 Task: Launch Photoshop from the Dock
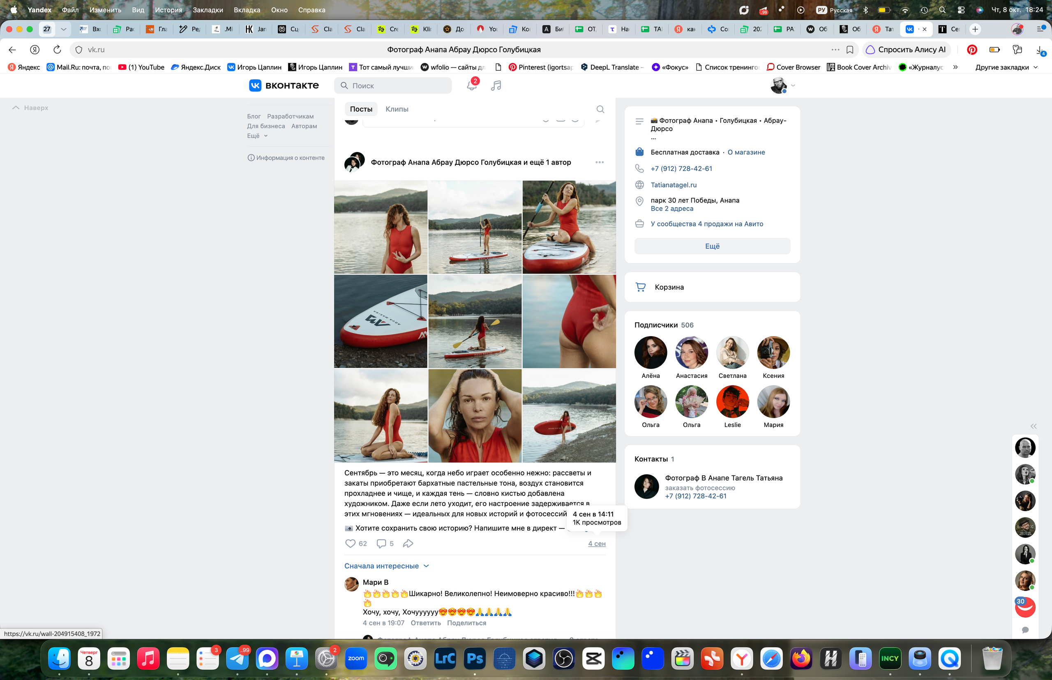pos(475,659)
